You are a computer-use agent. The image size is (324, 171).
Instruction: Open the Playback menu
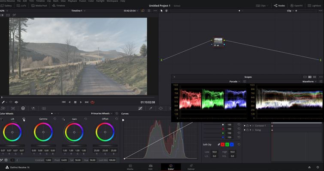[x=73, y=1]
